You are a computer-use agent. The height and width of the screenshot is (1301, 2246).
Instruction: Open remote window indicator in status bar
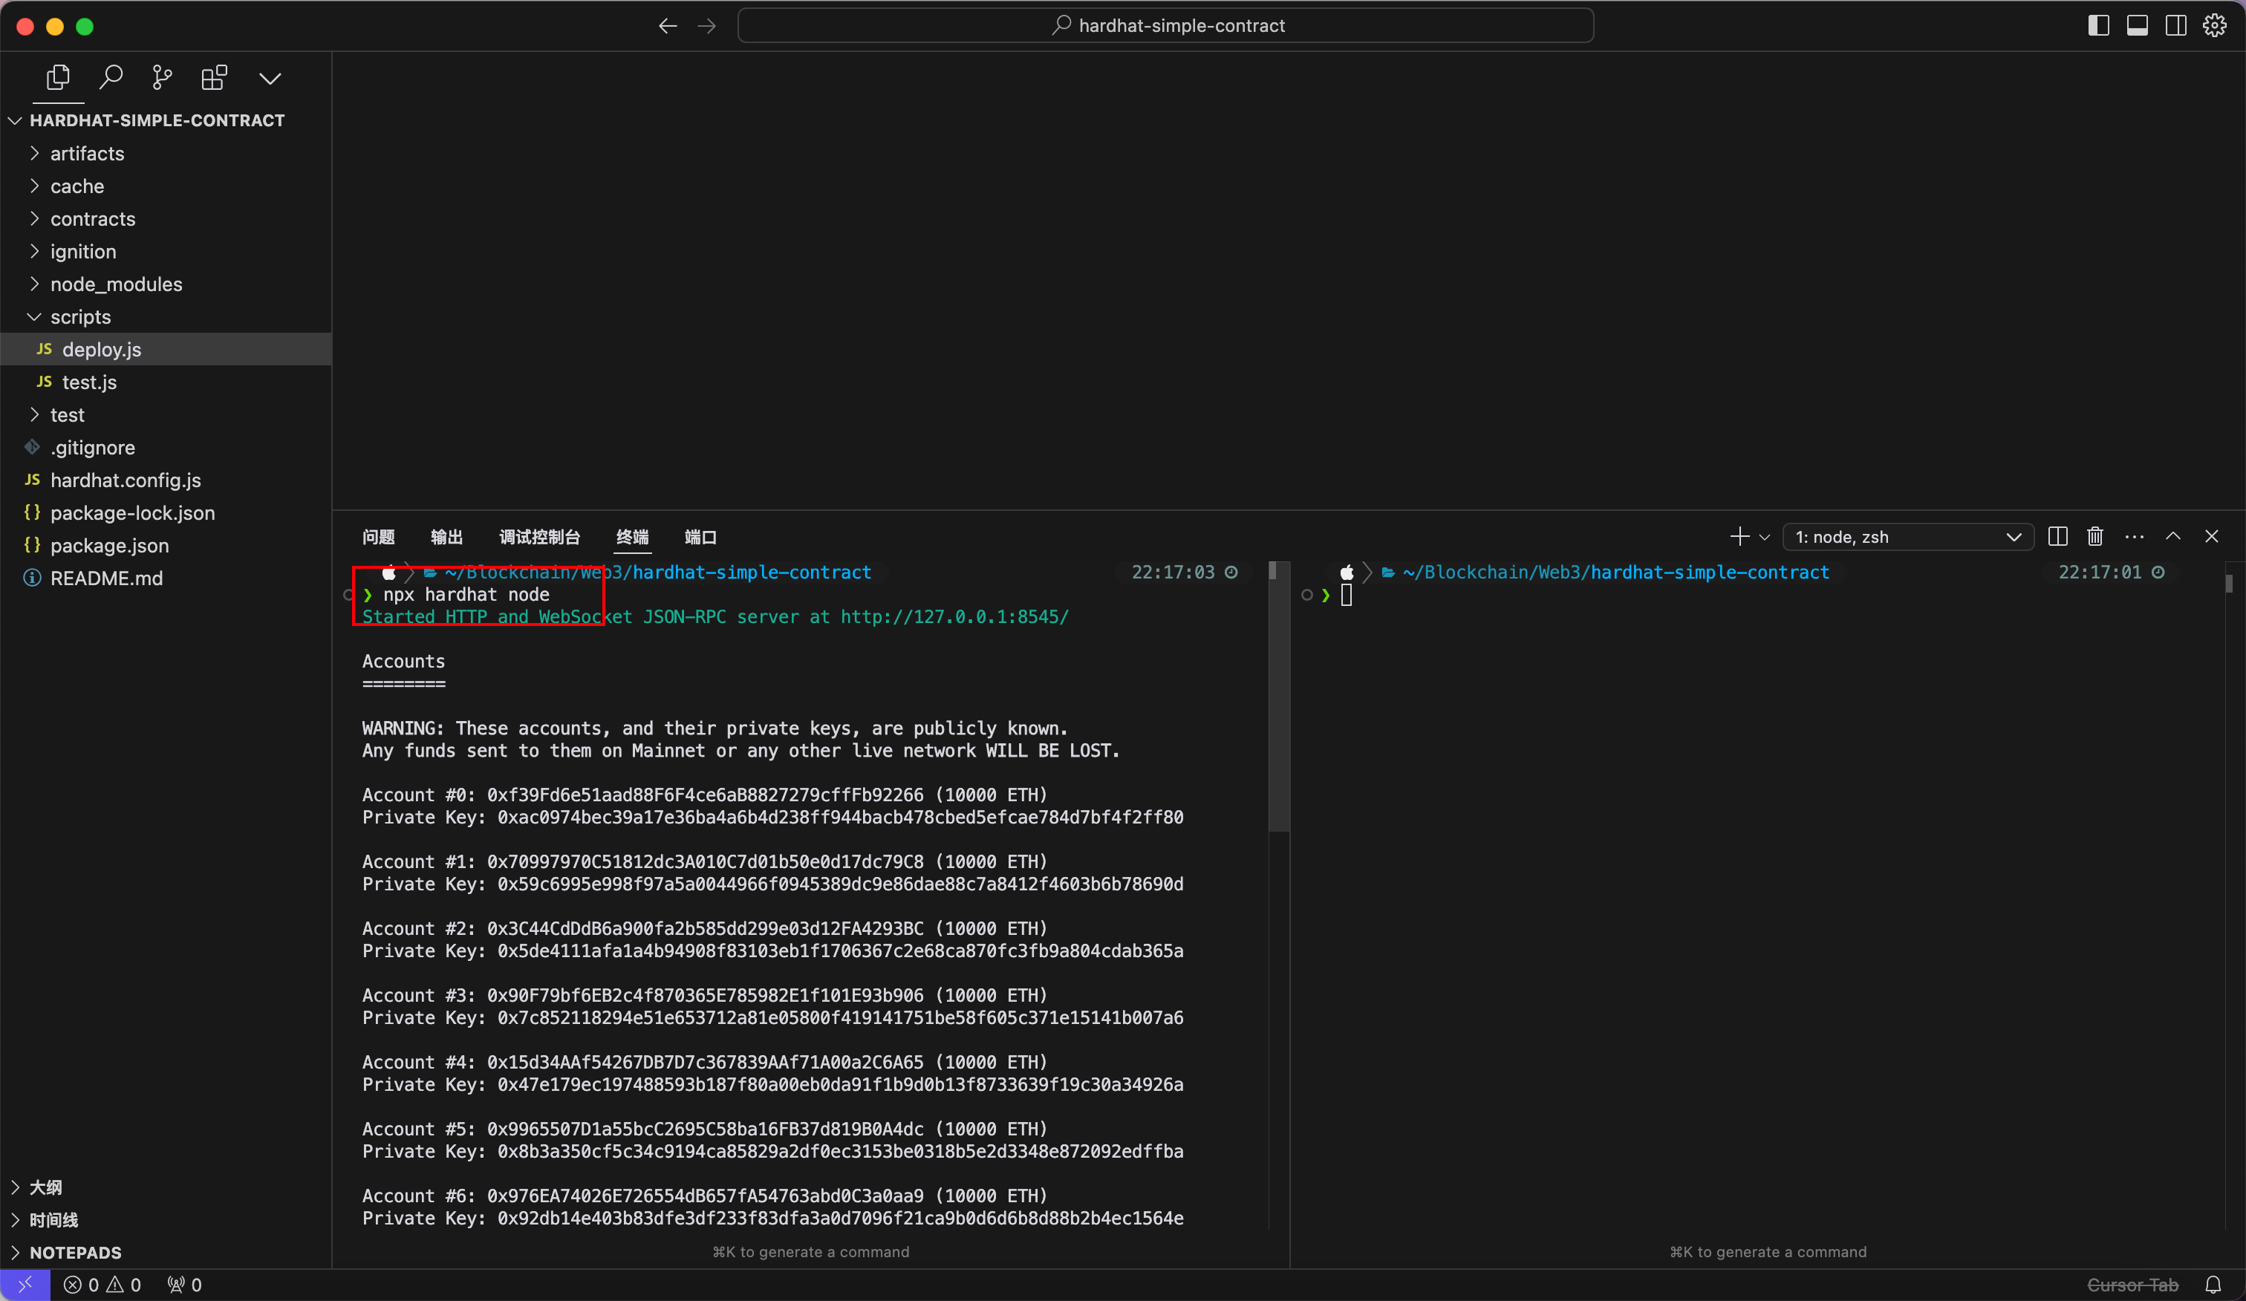pyautogui.click(x=25, y=1285)
